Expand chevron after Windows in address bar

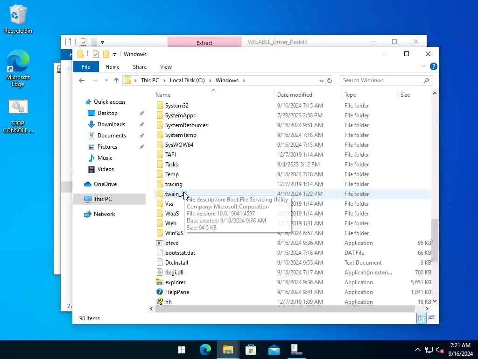tap(244, 80)
